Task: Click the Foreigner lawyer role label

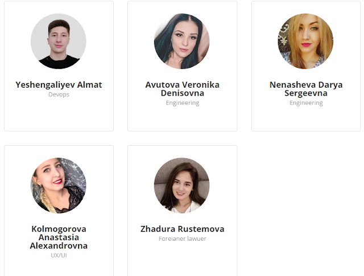Action: pos(183,239)
